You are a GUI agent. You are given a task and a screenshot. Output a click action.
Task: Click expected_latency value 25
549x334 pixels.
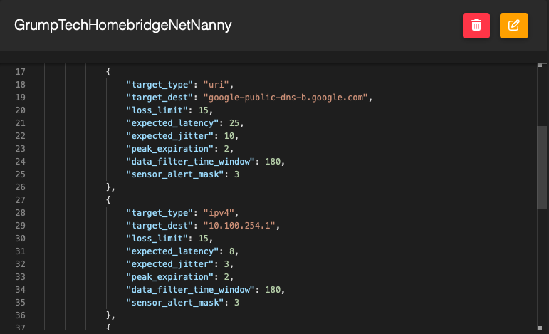(x=234, y=123)
